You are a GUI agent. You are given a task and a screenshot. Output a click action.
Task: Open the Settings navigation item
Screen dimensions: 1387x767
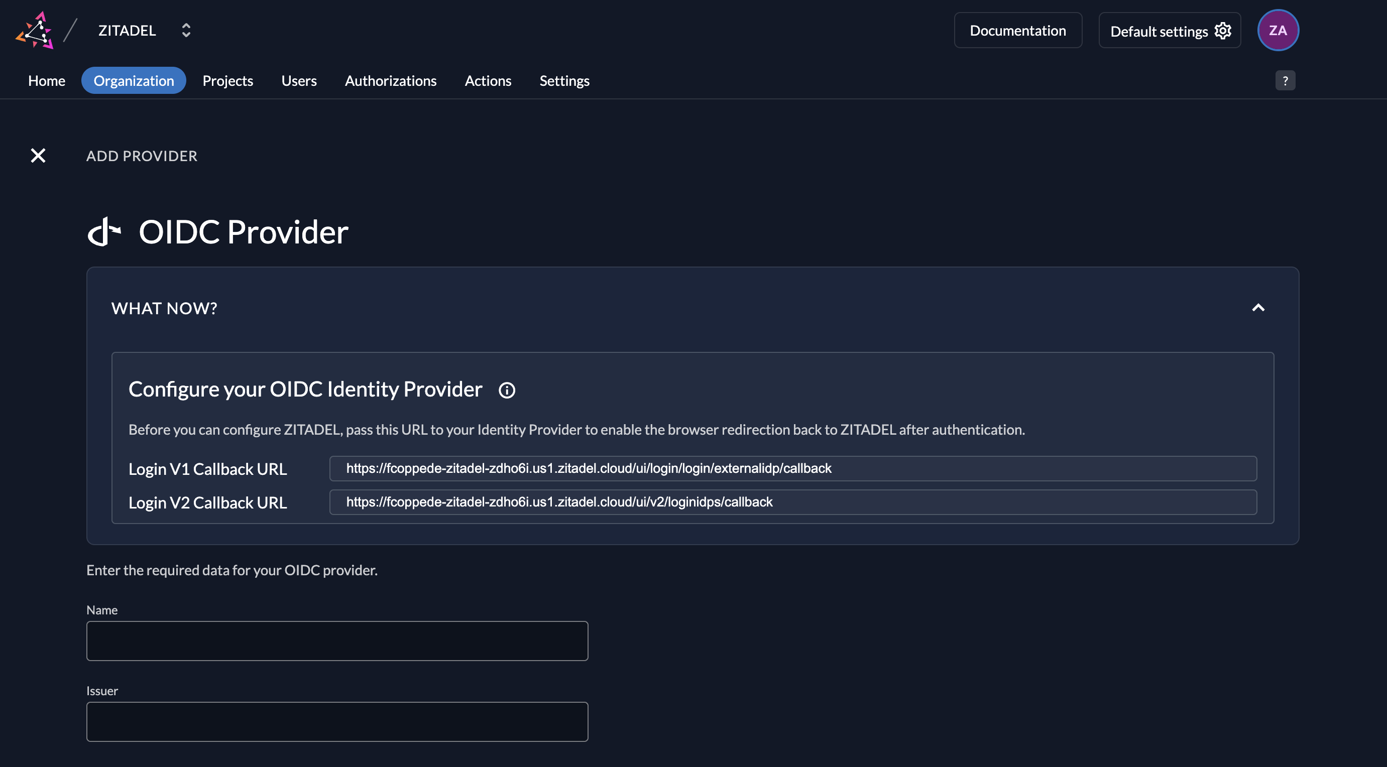point(564,81)
